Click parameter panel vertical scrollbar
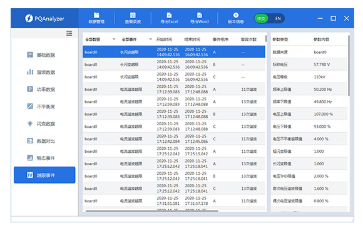The height and width of the screenshot is (238, 363). (x=349, y=65)
